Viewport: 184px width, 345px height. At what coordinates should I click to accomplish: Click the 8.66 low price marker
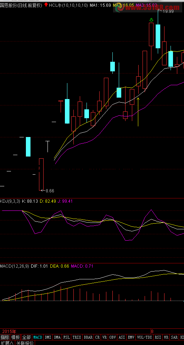click(48, 191)
